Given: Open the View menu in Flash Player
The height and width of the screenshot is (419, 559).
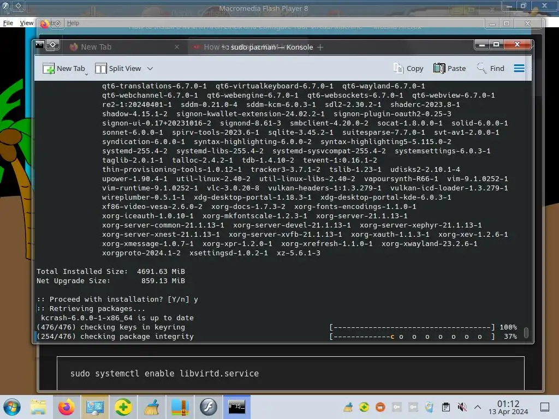Looking at the screenshot, I should (26, 23).
